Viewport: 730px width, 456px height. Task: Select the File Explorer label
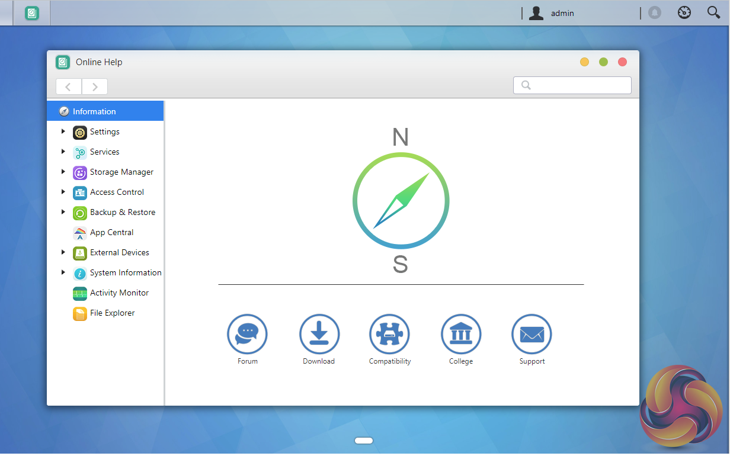112,313
